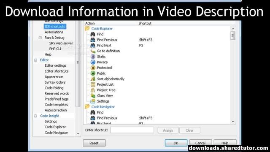Open PHP CLI settings
The height and width of the screenshot is (152, 270).
(55, 49)
